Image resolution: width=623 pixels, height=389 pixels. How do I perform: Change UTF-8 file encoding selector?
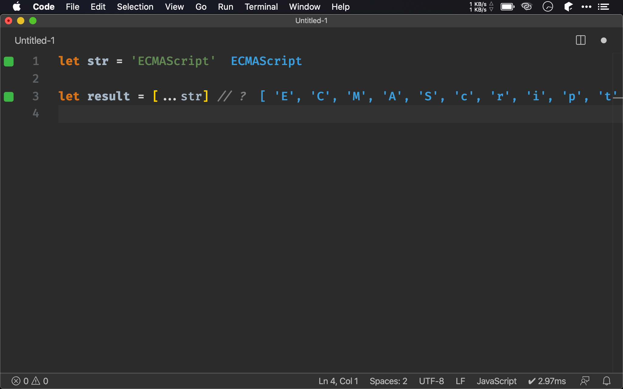click(x=431, y=381)
